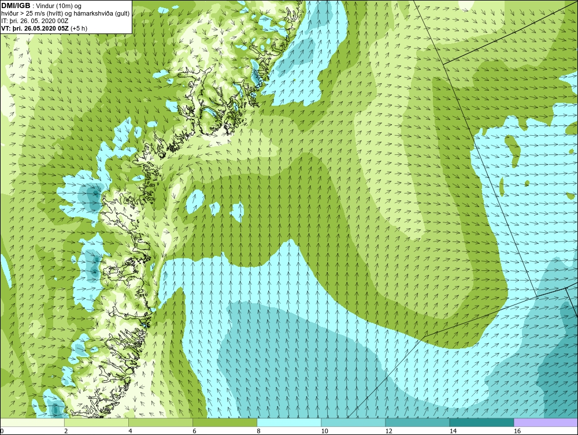Click the 'VT: þri. 26.05.2020 05Z' valid time
The height and width of the screenshot is (435, 578).
tap(36, 28)
